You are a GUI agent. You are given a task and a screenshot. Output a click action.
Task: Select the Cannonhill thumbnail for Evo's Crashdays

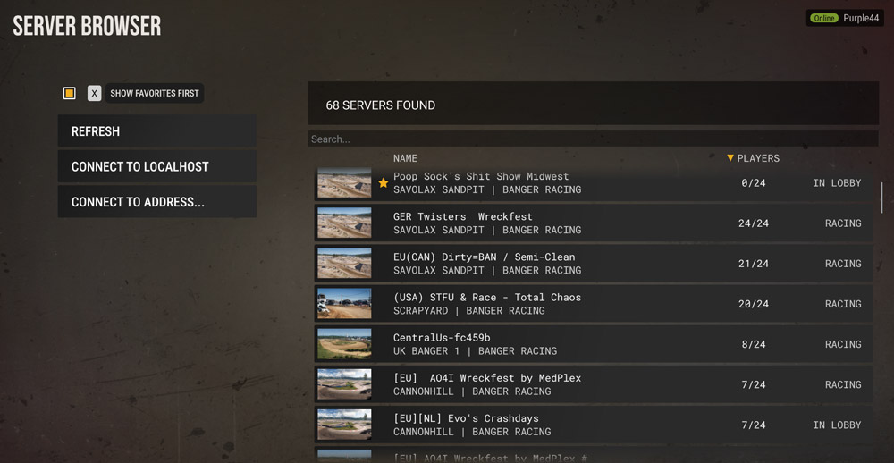[344, 425]
